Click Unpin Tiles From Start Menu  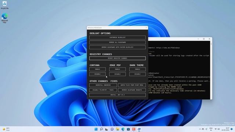coord(132,85)
